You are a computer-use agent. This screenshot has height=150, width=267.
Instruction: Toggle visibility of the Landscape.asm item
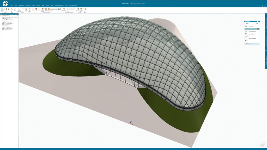click(3, 23)
